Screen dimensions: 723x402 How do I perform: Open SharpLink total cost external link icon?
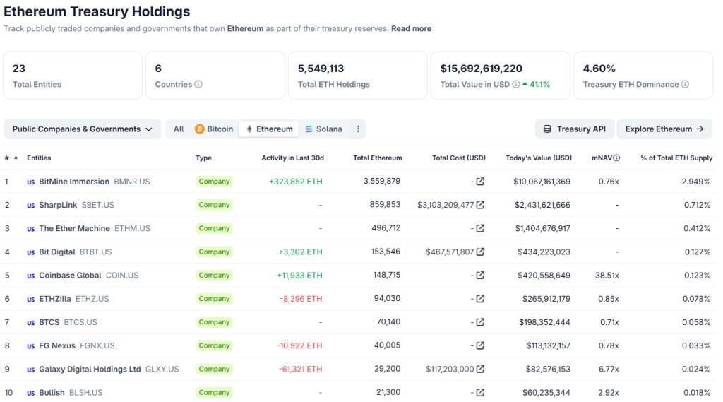coord(480,205)
